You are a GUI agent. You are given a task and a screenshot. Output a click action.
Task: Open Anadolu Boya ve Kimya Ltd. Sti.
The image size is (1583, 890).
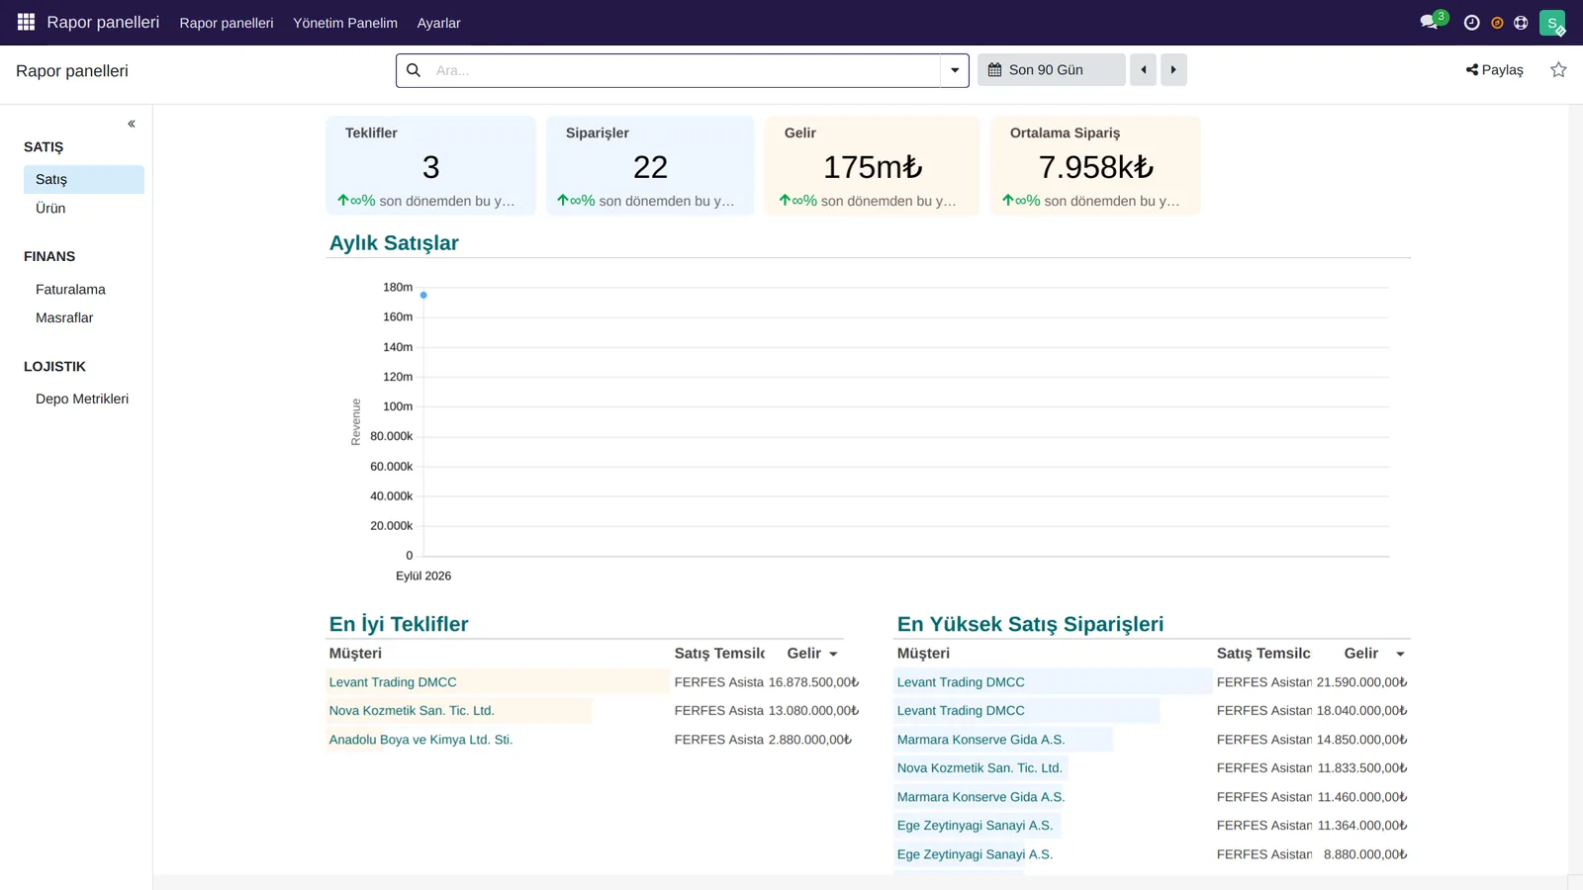coord(420,740)
